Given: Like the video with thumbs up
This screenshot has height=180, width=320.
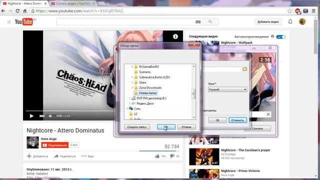Looking at the screenshot, I should click(157, 156).
